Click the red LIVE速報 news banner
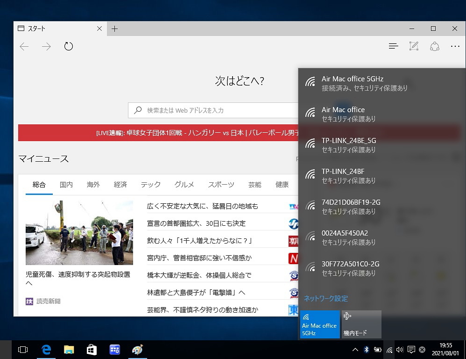Image resolution: width=466 pixels, height=359 pixels. coord(158,133)
